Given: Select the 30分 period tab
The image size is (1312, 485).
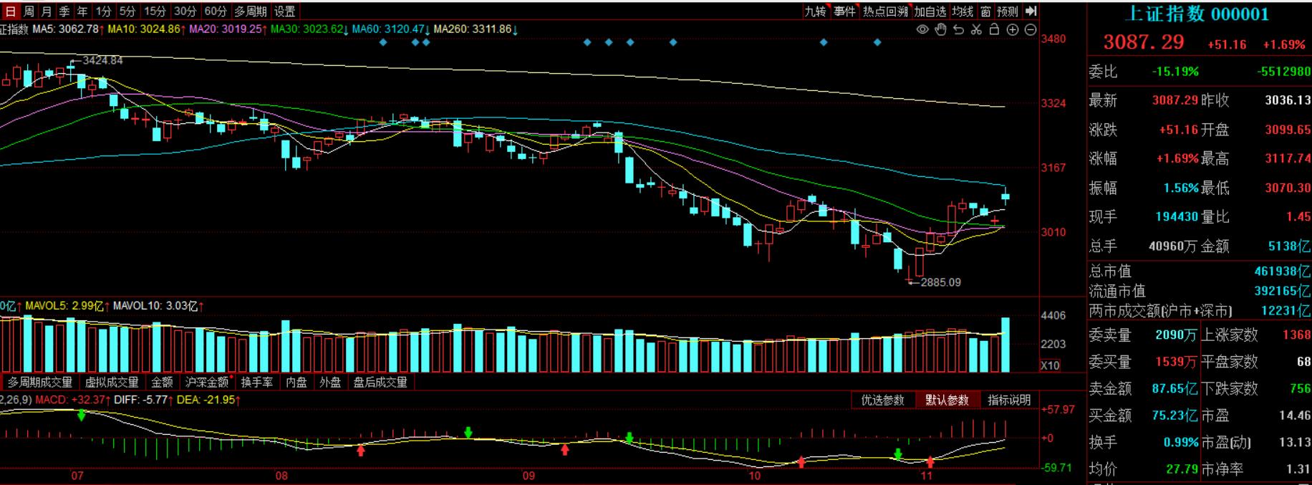Looking at the screenshot, I should click(185, 11).
